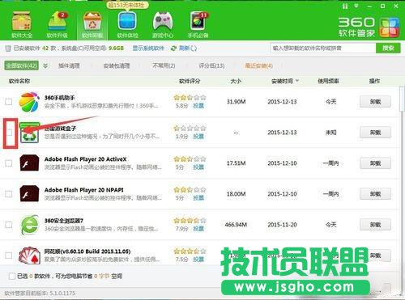Viewport: 405px width, 300px height.
Task: Click the star rating of Flash Player ActiveX
Action: click(x=190, y=158)
